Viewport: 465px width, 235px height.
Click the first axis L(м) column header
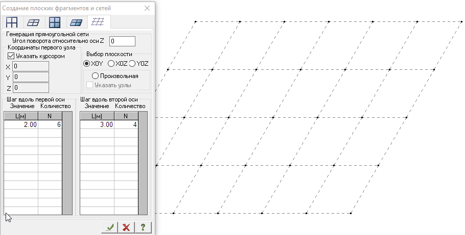tap(21, 116)
